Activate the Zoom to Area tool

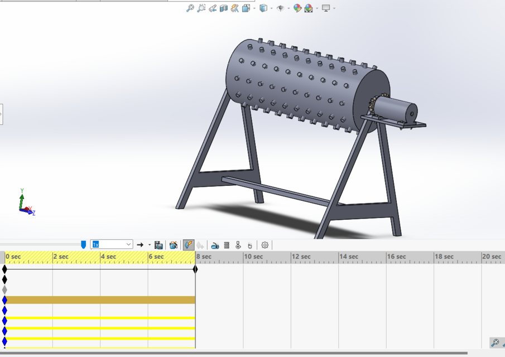201,9
